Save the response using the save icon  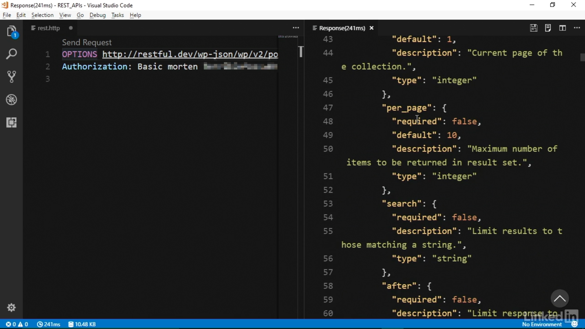click(x=534, y=28)
